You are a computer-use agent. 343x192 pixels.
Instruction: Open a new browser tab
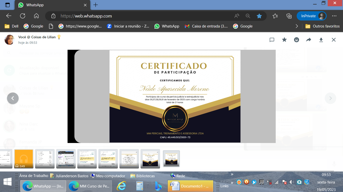96,5
